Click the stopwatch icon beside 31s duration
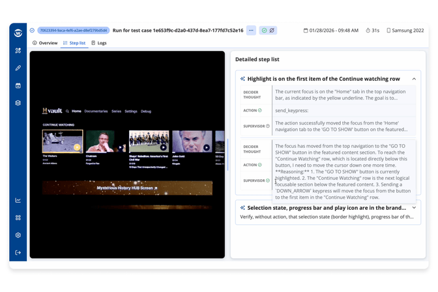438x292 pixels. coord(368,30)
